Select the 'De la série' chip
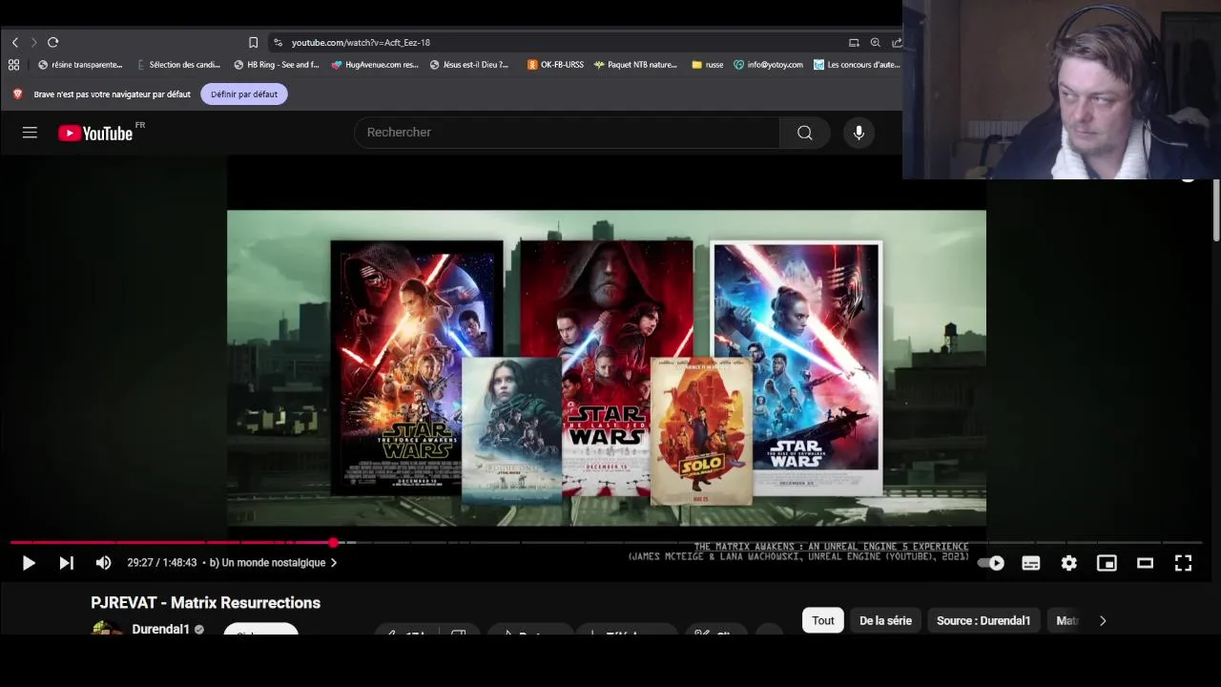 pyautogui.click(x=885, y=620)
